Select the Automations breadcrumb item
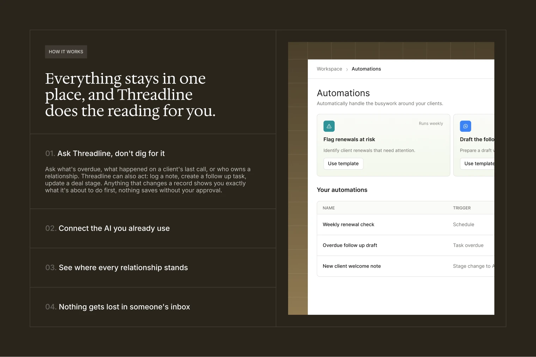The height and width of the screenshot is (357, 536). click(x=366, y=69)
